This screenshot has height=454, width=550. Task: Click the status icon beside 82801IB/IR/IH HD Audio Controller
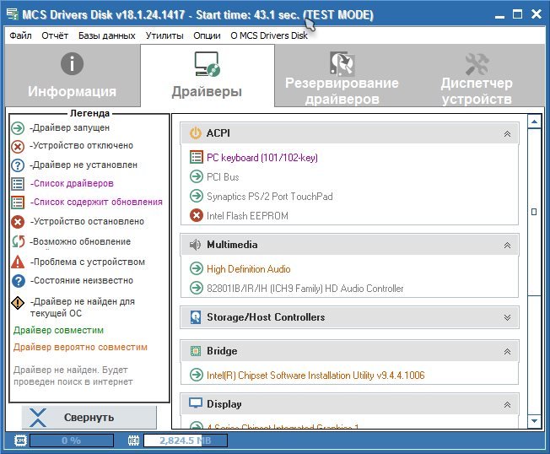point(197,288)
